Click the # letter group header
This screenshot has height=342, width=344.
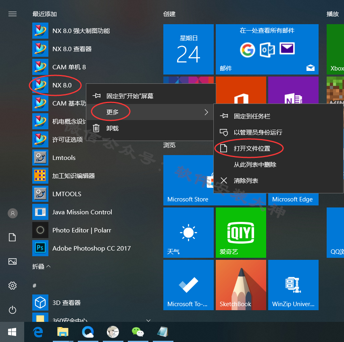pos(34,286)
